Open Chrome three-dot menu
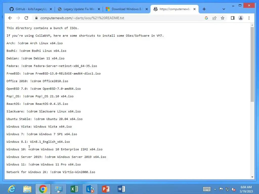The width and height of the screenshot is (259, 194). coord(249,18)
